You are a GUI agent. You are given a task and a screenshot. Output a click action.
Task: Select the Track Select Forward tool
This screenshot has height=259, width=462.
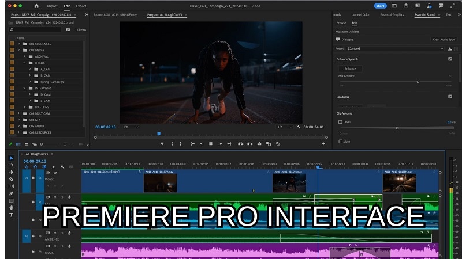(x=11, y=165)
